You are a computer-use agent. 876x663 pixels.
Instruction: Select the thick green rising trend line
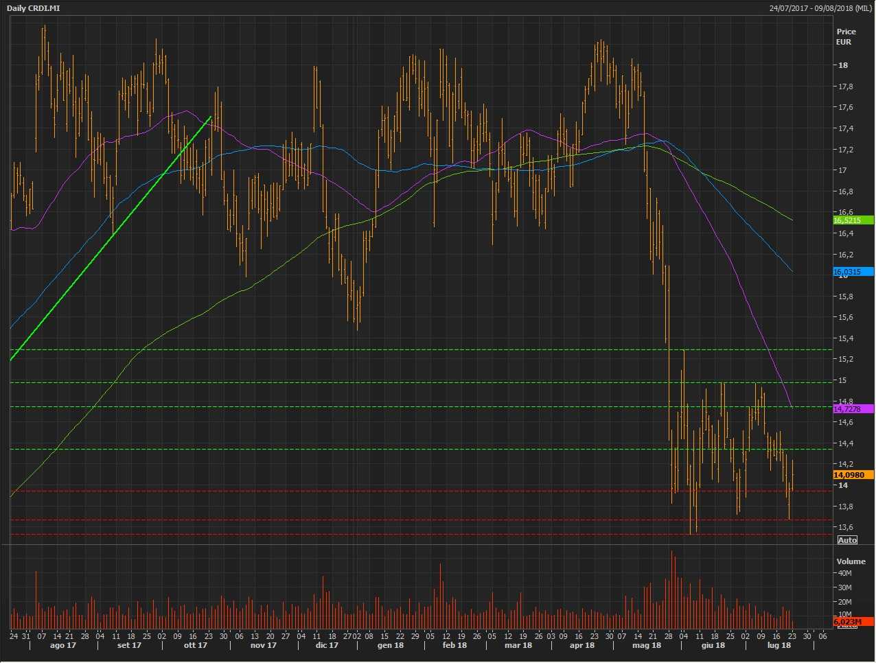click(x=110, y=240)
